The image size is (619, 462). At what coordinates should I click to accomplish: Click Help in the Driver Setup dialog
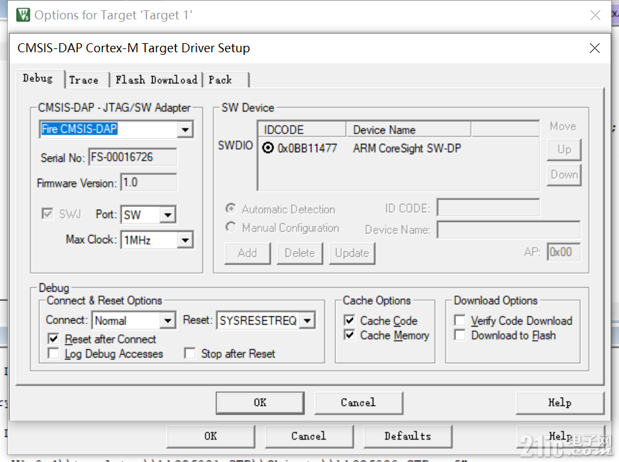560,403
